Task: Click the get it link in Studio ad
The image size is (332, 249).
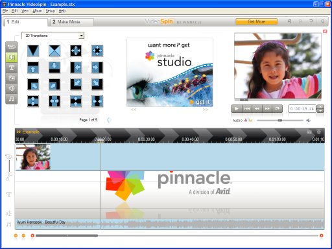Action: coord(200,102)
